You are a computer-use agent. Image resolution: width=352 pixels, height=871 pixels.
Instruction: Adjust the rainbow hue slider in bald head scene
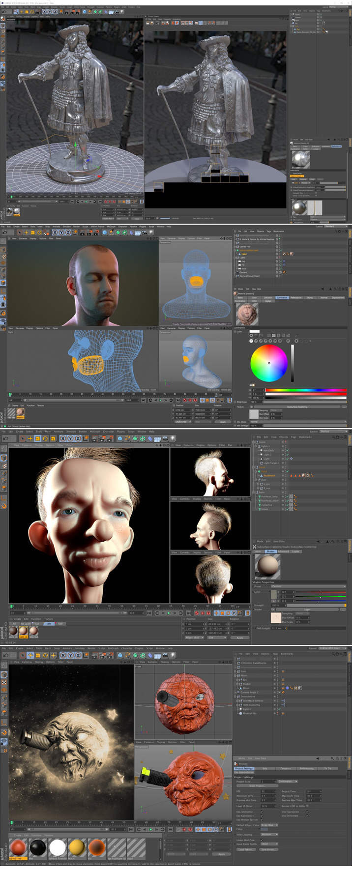pyautogui.click(x=306, y=390)
